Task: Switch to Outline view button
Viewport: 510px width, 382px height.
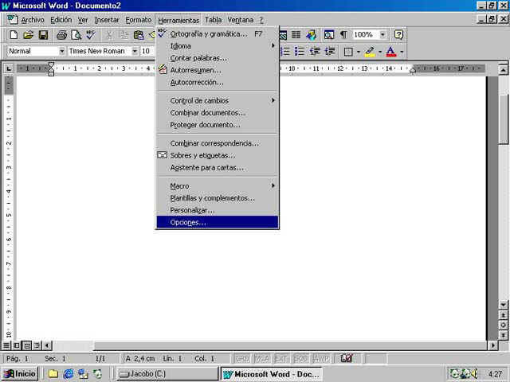Action: [x=37, y=345]
